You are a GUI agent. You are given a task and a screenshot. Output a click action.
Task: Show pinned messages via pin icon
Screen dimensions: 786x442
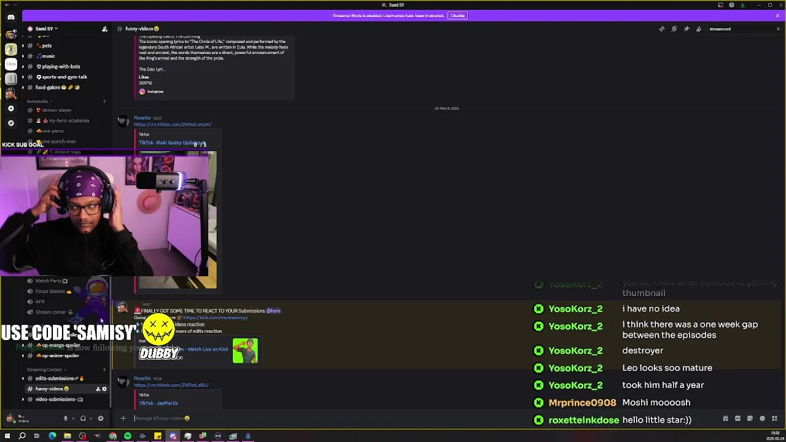coord(686,29)
